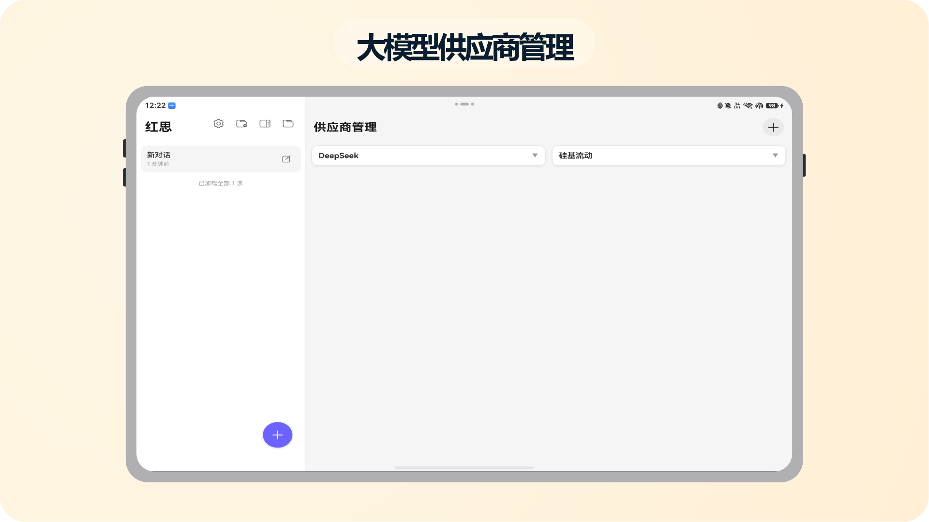Click the USB icon beside the clock
Screen dimensions: 929x522
point(172,105)
